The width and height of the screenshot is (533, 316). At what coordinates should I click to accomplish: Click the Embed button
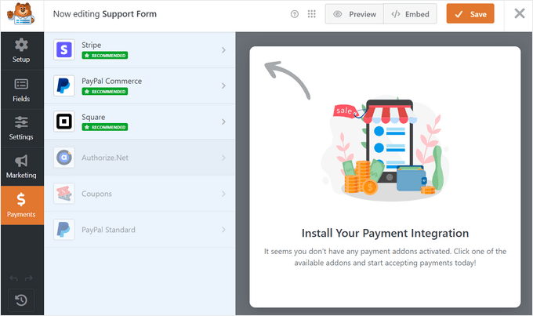pos(410,14)
